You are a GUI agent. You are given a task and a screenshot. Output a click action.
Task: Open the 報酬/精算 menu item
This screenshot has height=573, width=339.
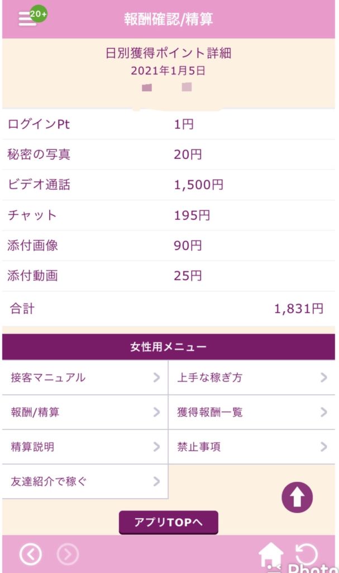85,412
